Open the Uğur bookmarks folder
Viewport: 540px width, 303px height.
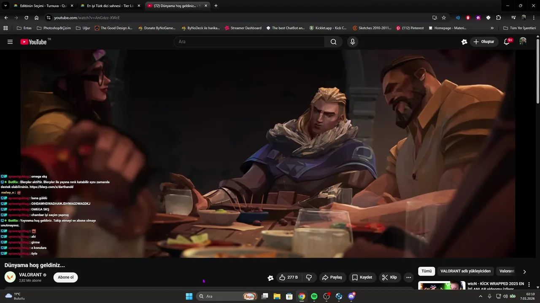point(83,28)
